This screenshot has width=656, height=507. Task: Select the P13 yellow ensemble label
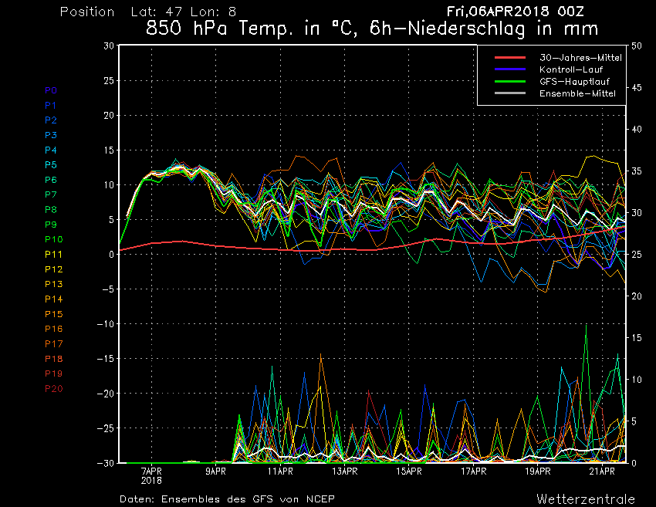(53, 285)
